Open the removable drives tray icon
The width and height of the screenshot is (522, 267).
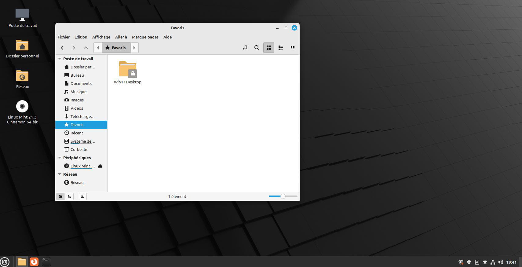477,262
